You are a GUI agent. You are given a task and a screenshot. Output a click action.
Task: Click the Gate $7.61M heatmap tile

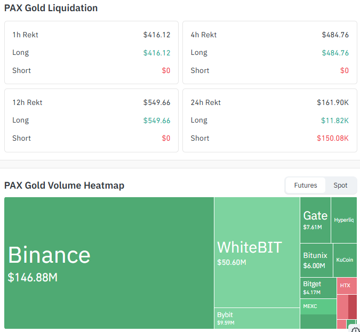[315, 220]
